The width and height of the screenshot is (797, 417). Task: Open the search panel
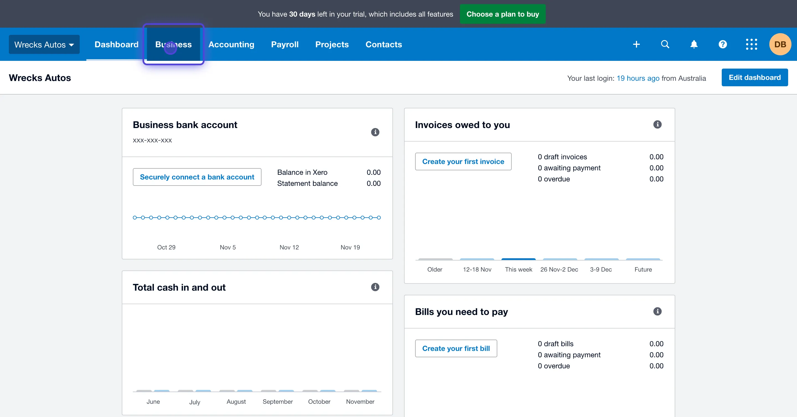665,44
